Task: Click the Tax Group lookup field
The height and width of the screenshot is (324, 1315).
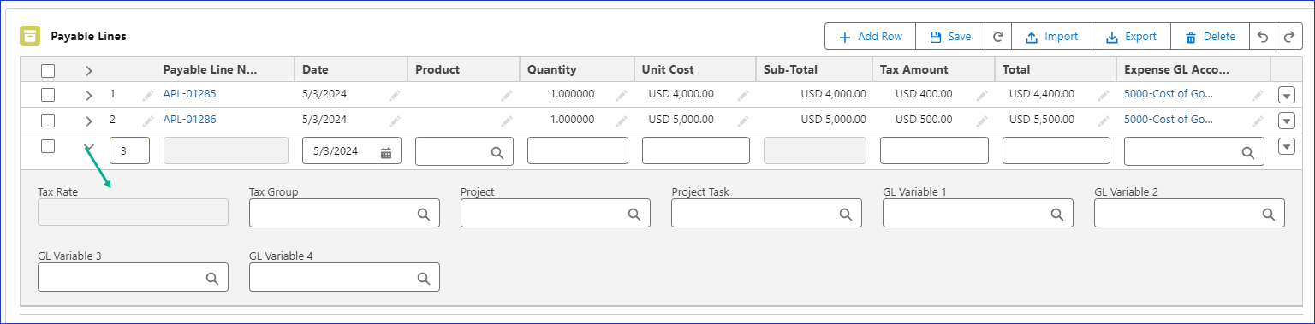Action: pos(344,213)
